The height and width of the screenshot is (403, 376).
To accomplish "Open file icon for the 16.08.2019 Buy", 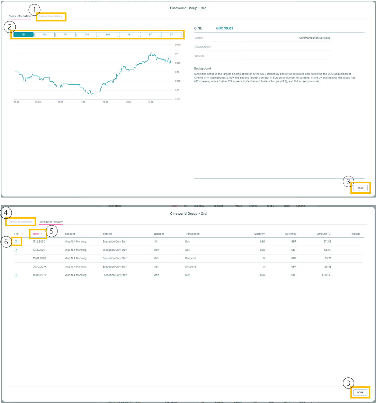I will tap(16, 275).
